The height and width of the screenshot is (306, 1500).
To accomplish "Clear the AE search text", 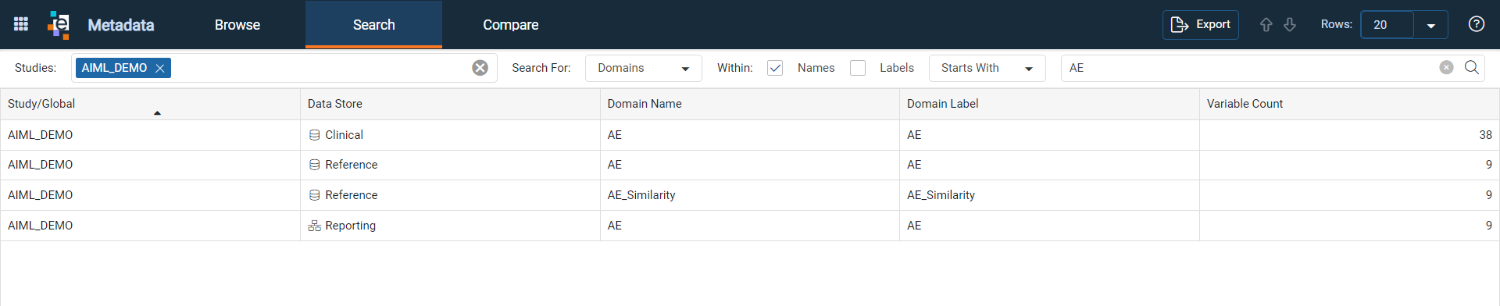I will (x=1447, y=68).
